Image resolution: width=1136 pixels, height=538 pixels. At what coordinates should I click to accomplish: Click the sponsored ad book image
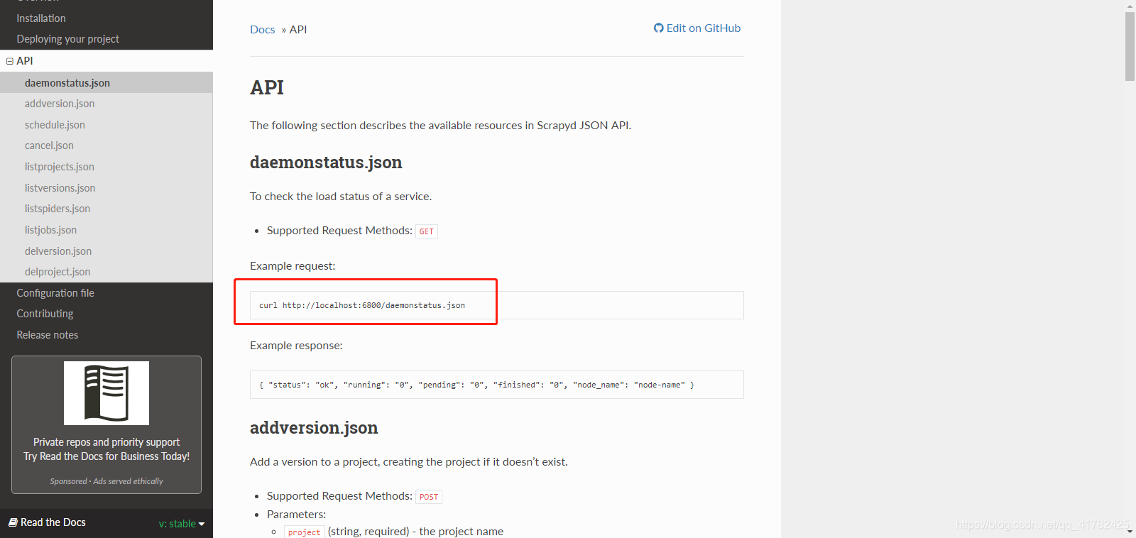106,393
